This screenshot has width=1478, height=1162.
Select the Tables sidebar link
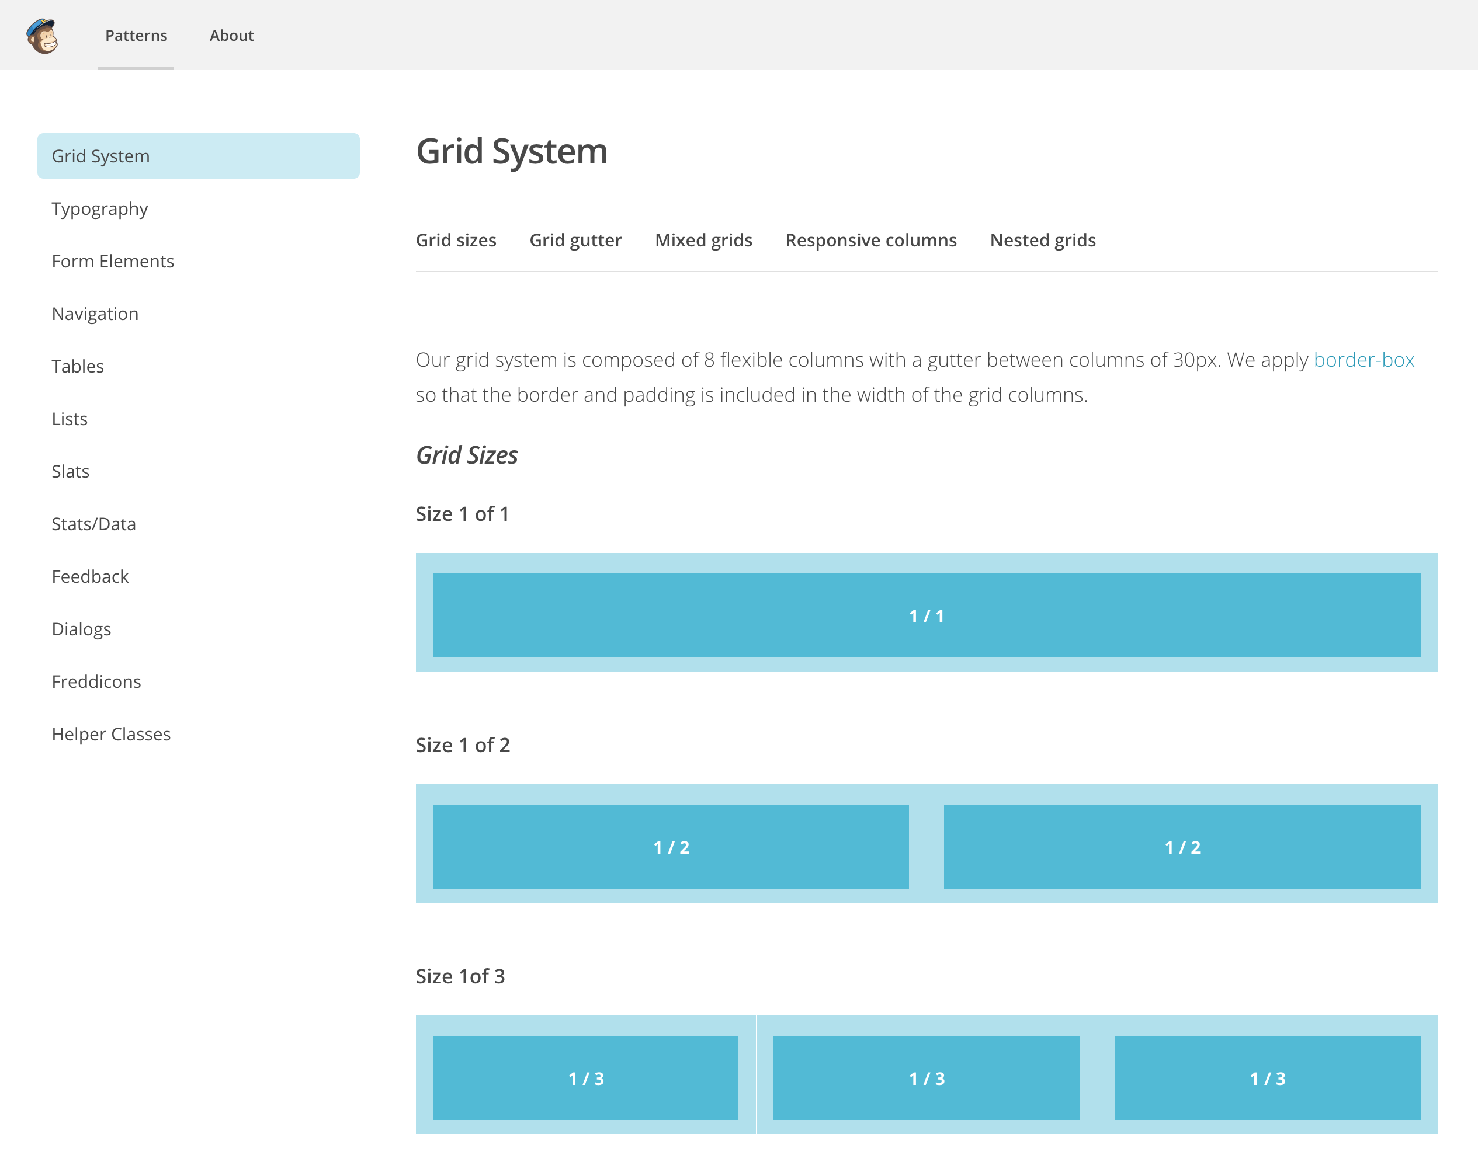[x=78, y=366]
